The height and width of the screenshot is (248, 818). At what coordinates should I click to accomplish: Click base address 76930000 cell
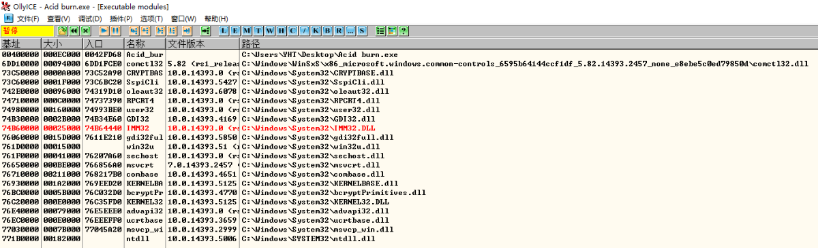20,183
